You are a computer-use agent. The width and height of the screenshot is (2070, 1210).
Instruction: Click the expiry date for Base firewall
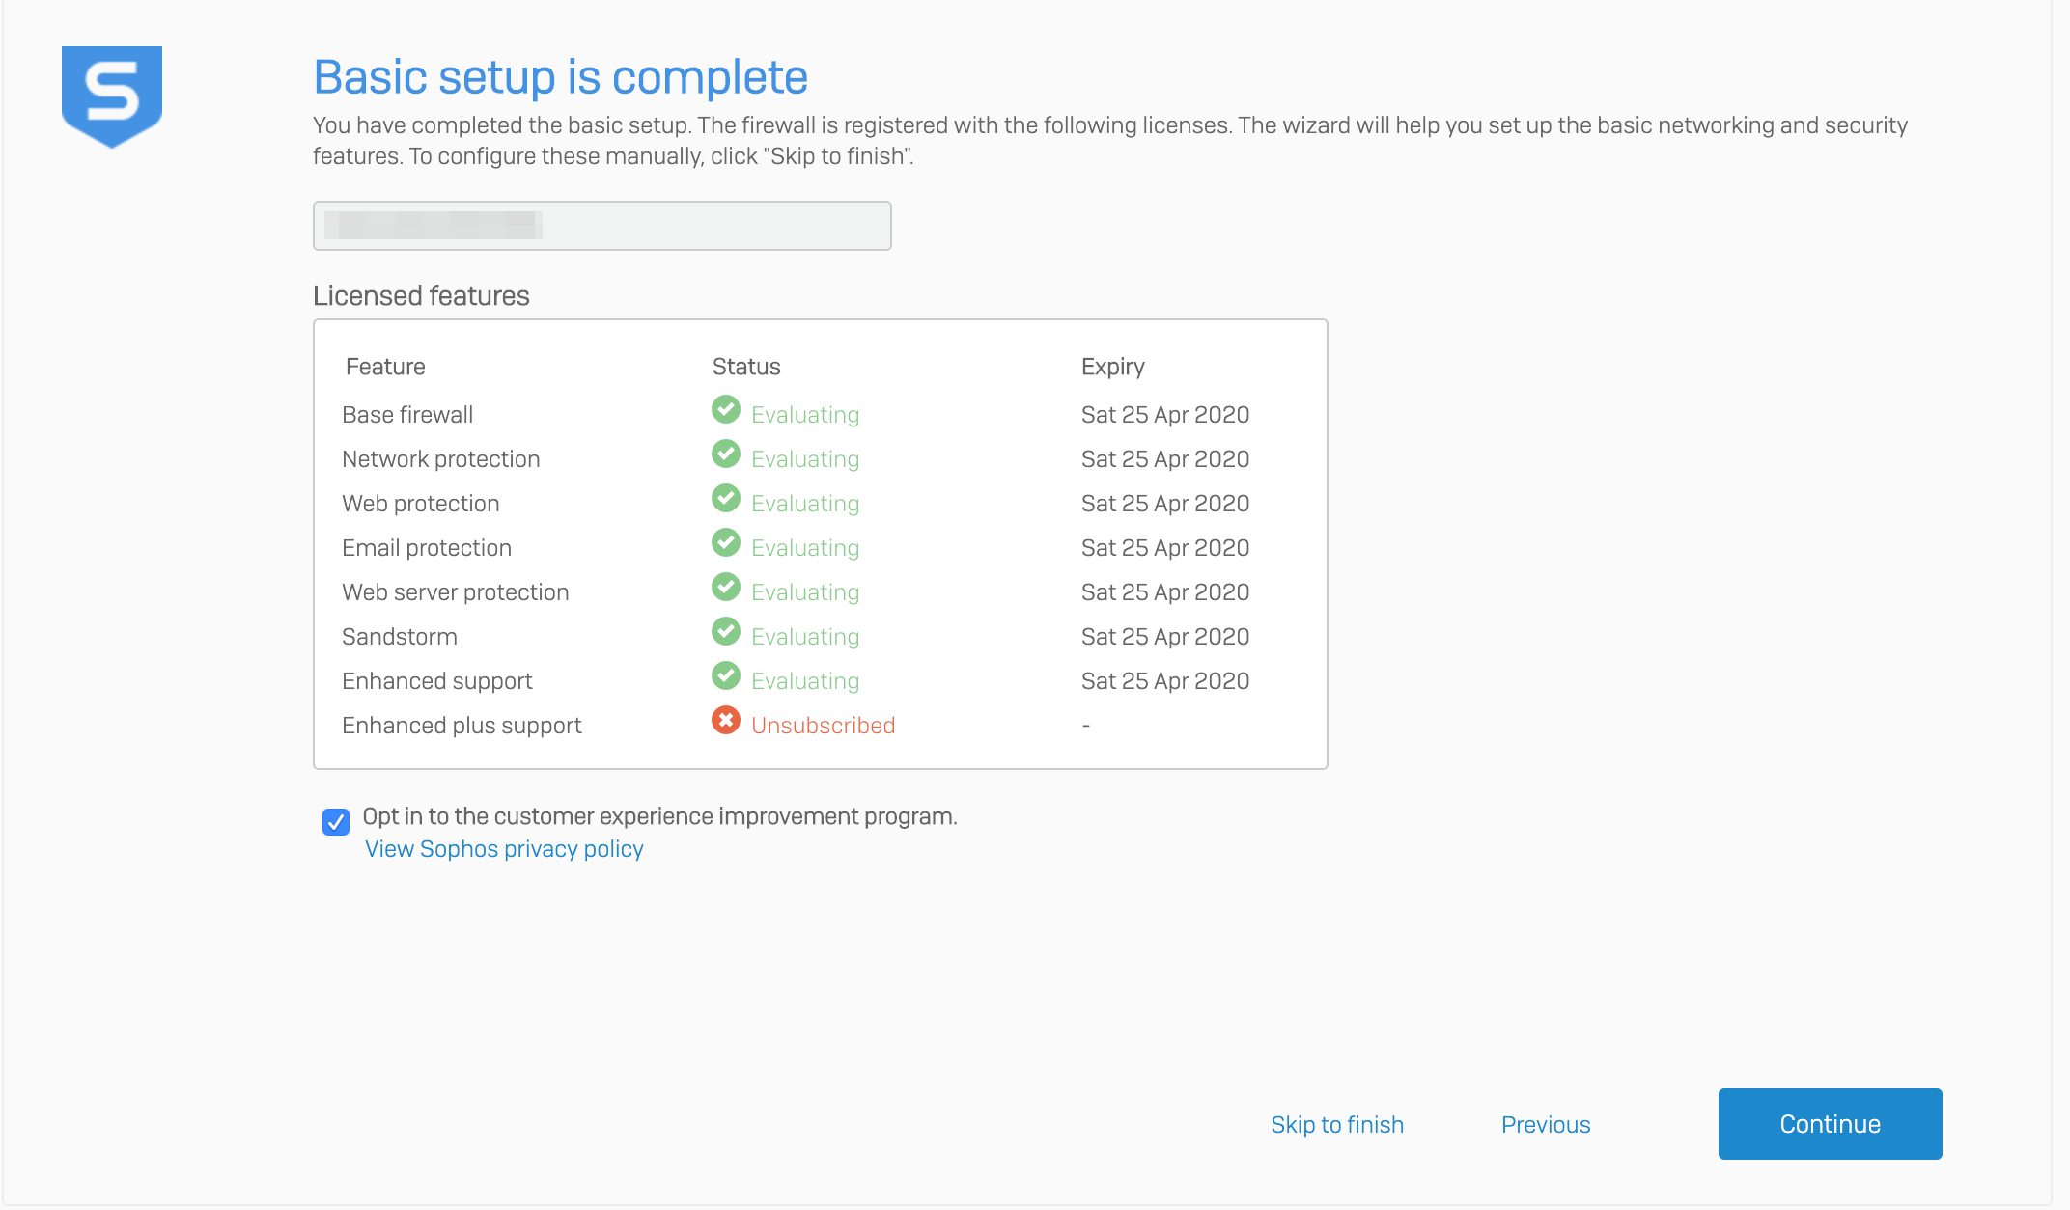1165,415
